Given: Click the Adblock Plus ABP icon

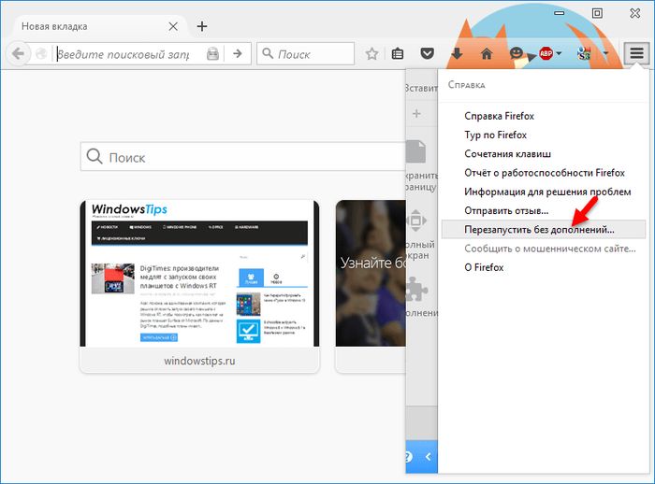Looking at the screenshot, I should coord(546,53).
